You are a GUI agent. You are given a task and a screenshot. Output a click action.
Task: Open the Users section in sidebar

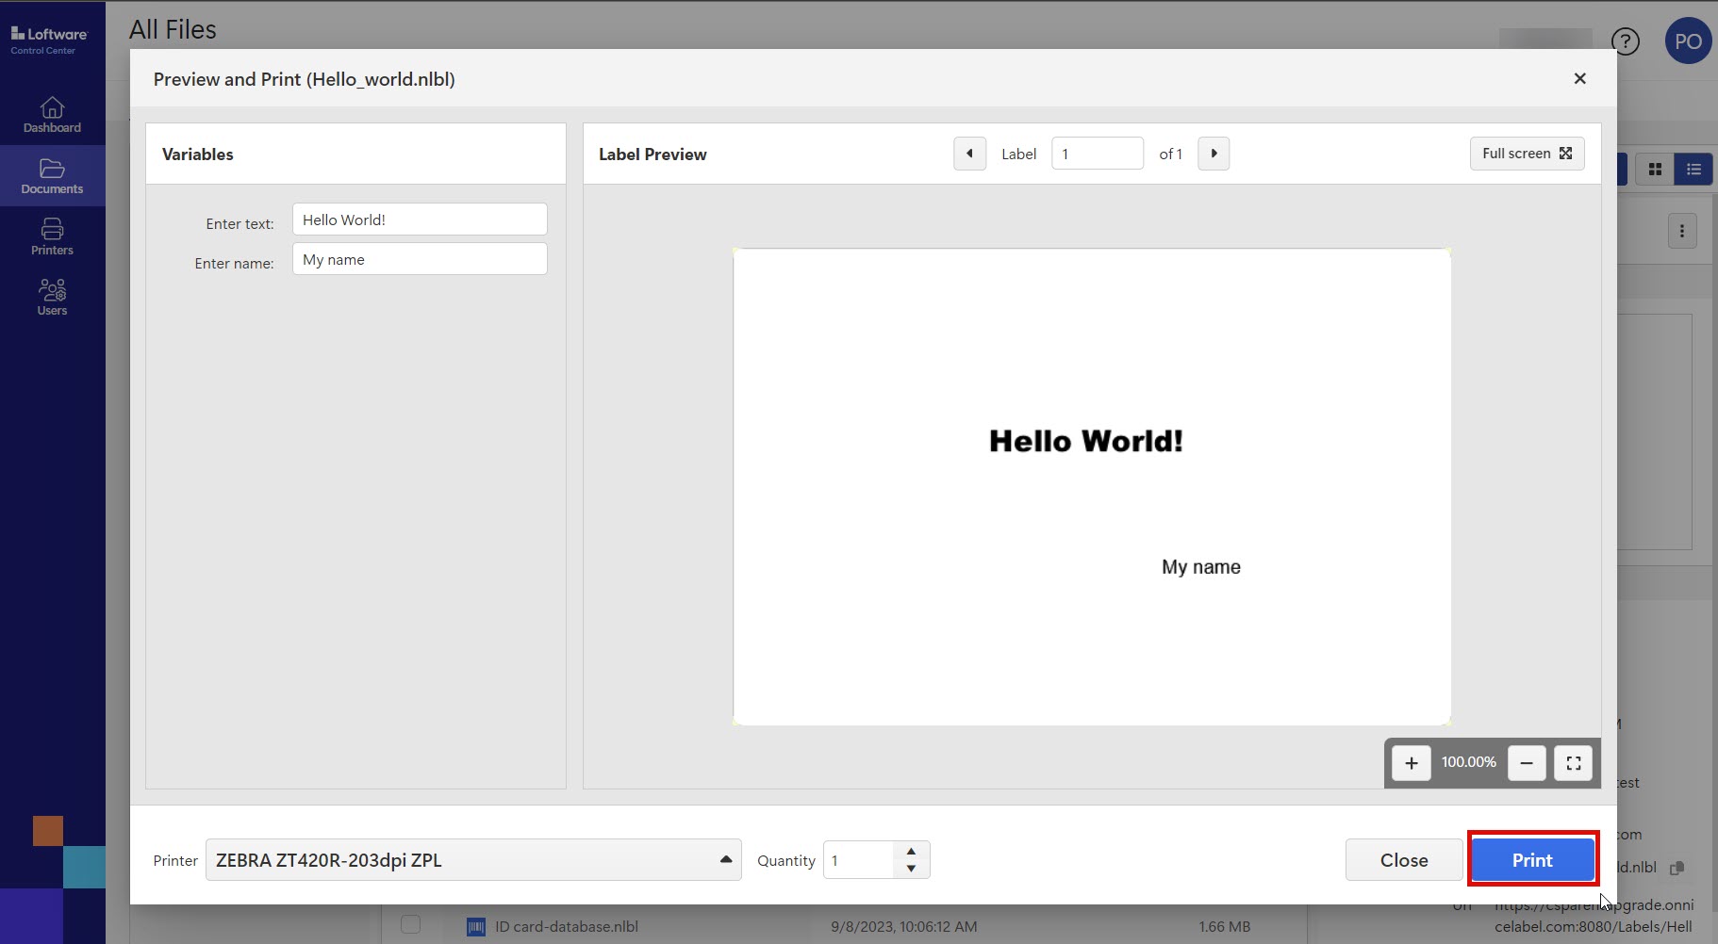(x=52, y=297)
